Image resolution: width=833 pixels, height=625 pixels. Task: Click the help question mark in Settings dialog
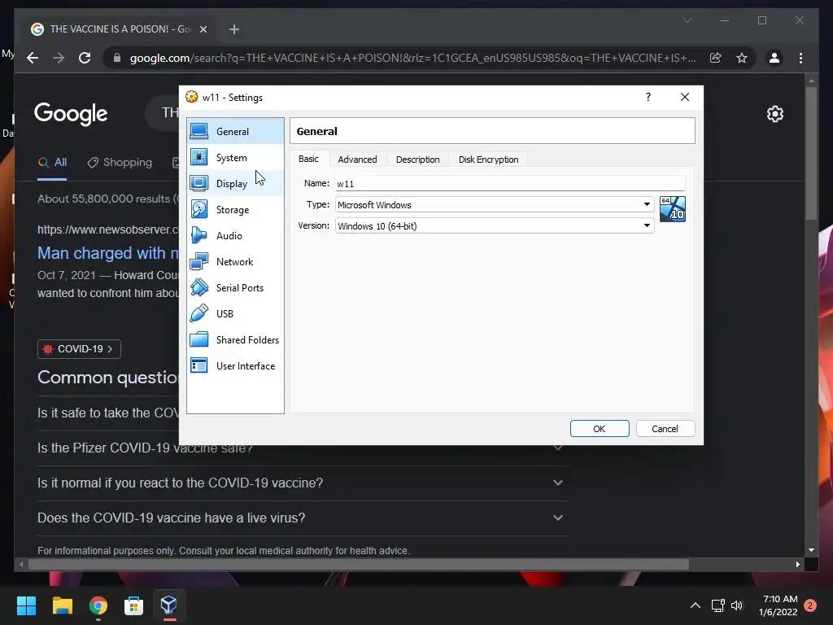[x=648, y=97]
